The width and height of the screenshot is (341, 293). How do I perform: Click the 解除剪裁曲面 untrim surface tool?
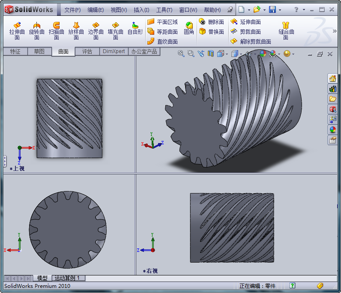point(251,41)
